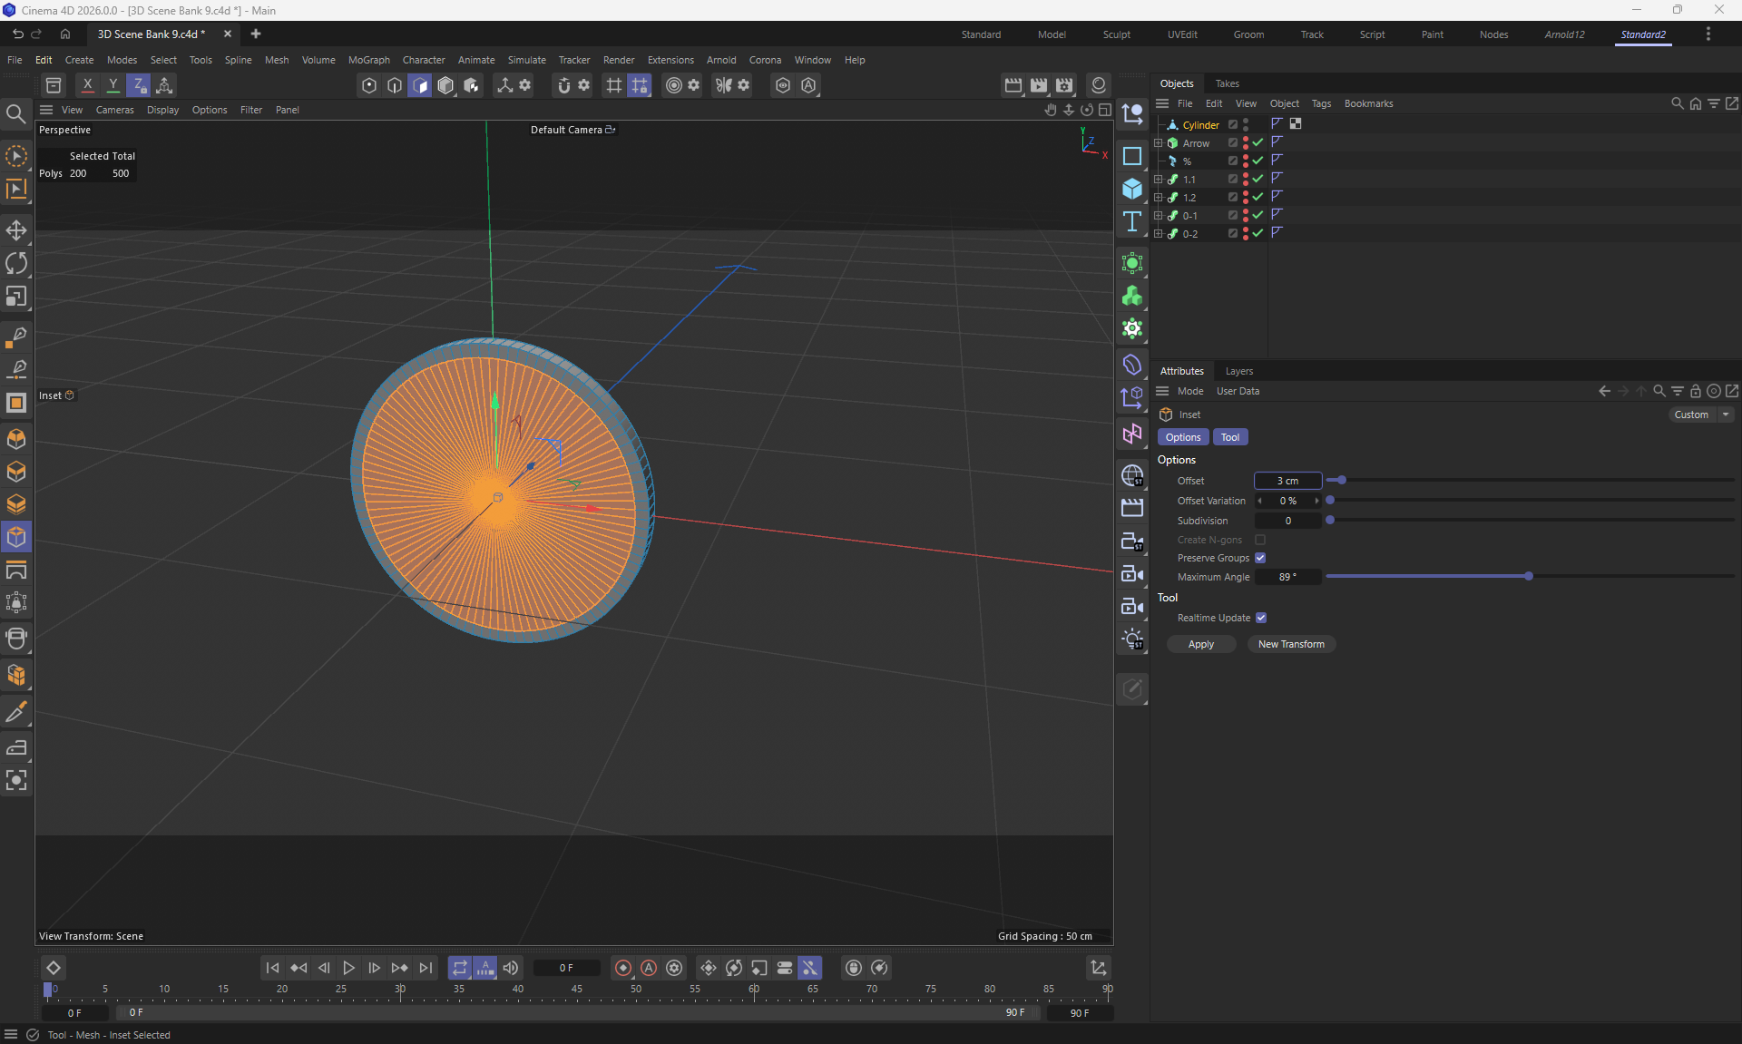Toggle Arrow object enable checkmark
The height and width of the screenshot is (1044, 1742).
1258,142
